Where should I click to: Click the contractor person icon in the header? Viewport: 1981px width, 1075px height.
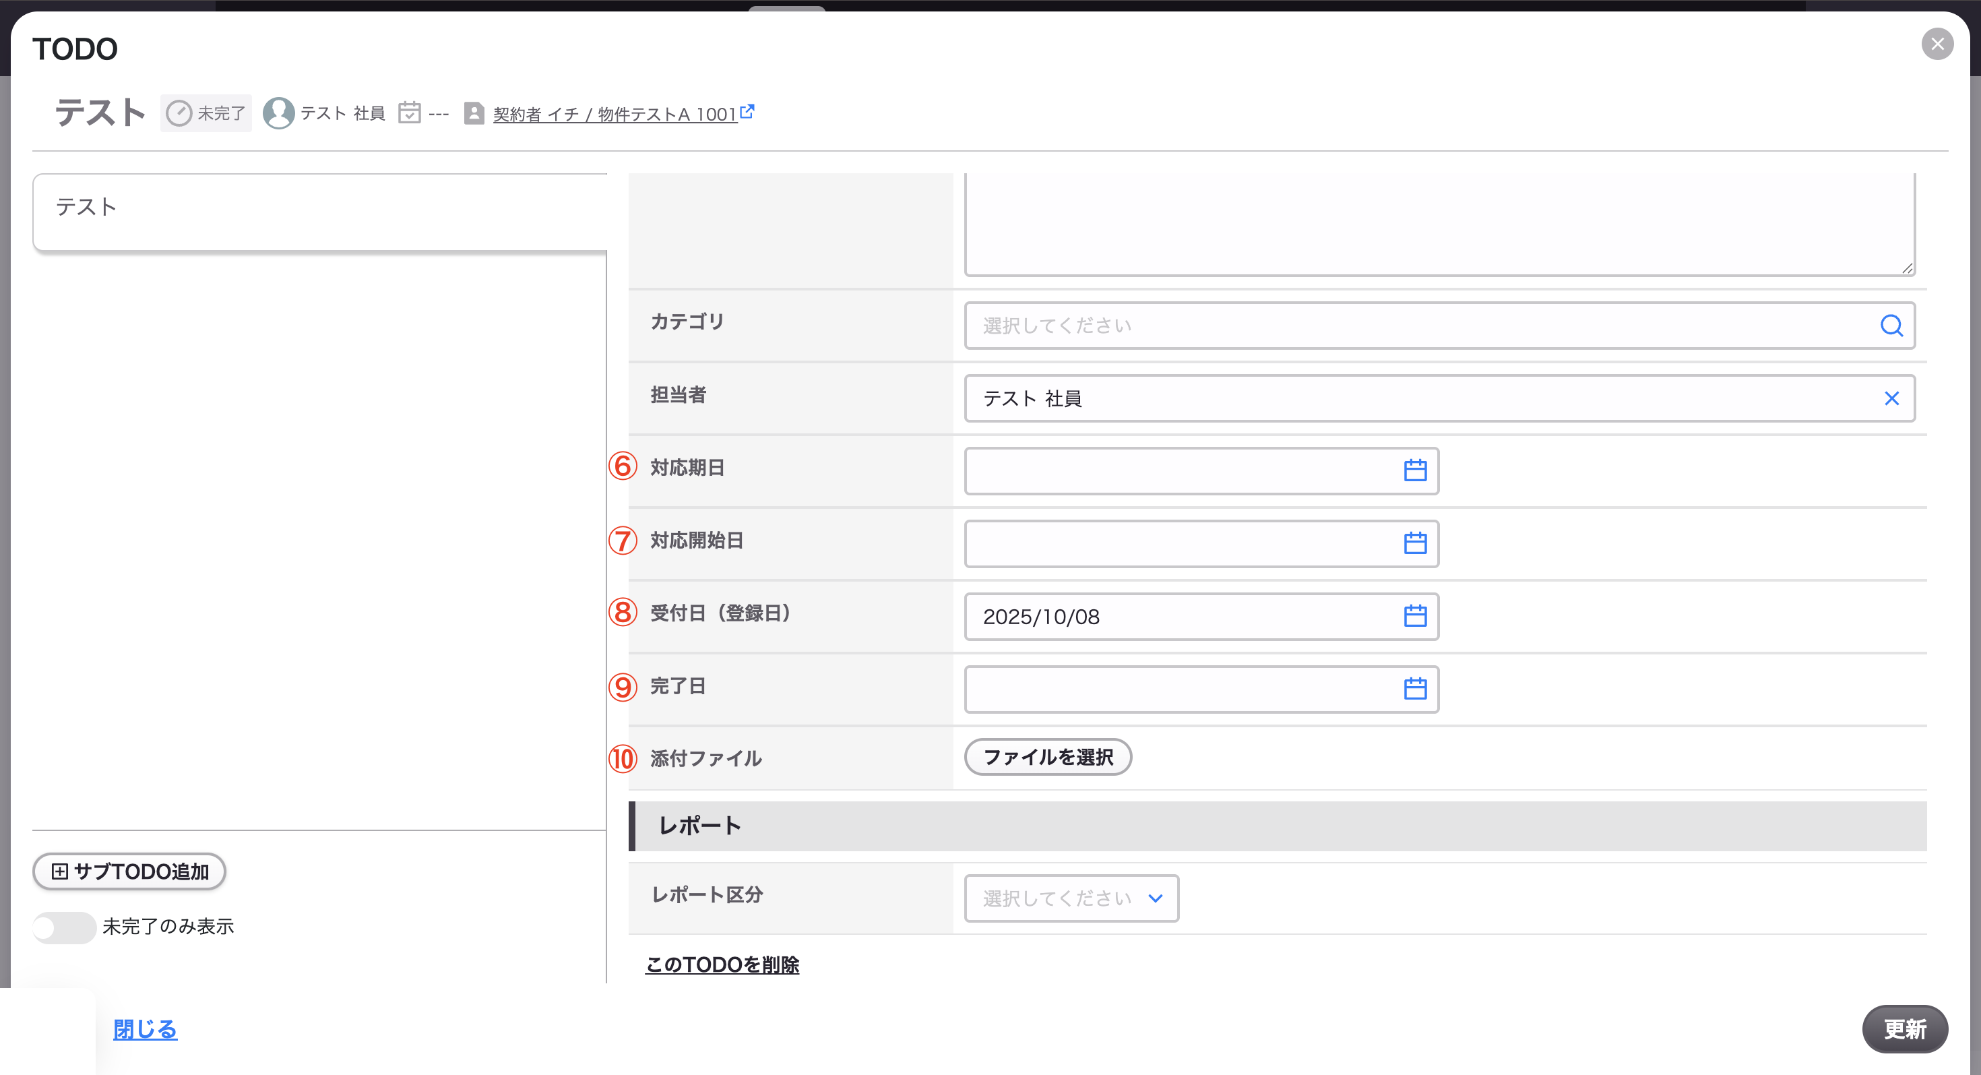pos(474,114)
